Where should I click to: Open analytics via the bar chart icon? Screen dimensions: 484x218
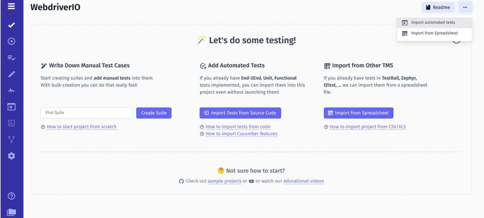click(x=11, y=123)
